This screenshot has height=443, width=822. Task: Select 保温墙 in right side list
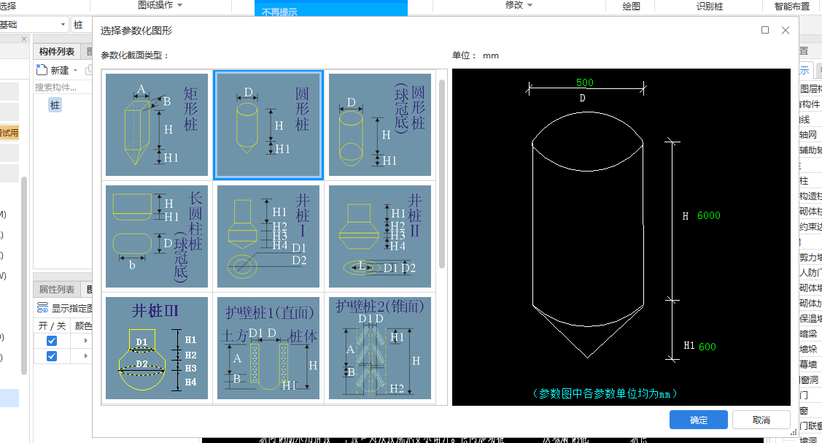(x=810, y=318)
